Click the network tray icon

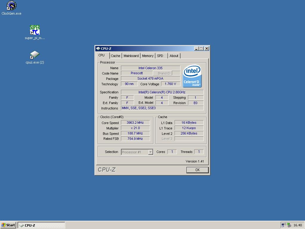284,225
